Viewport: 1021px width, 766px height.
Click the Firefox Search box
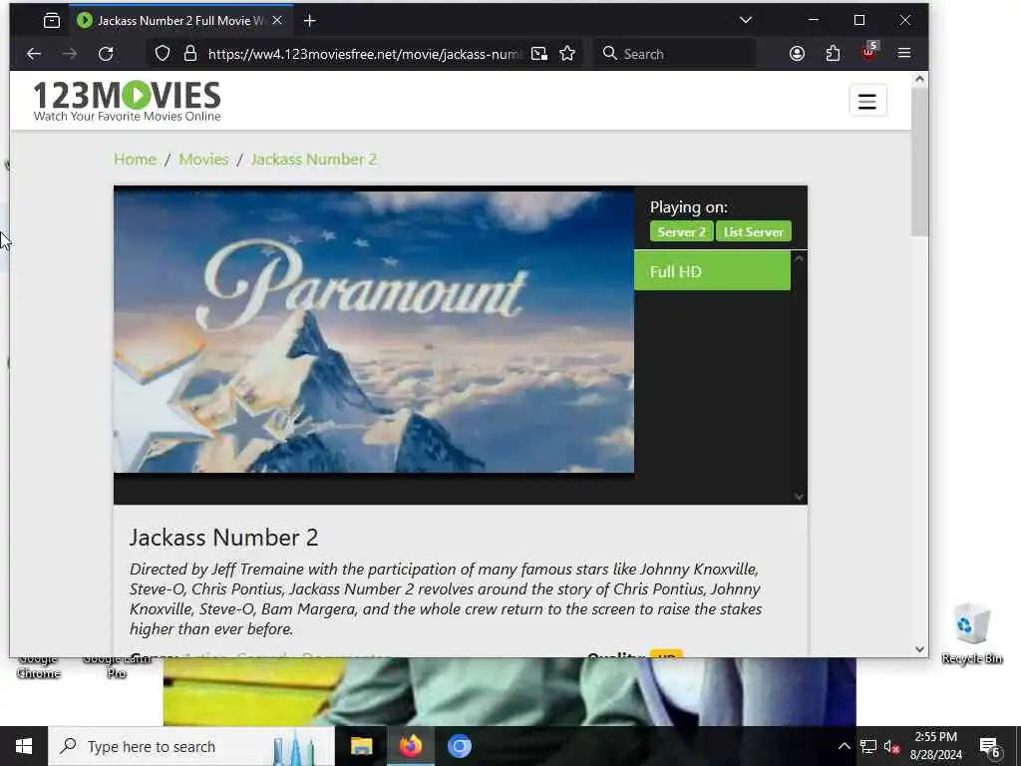click(x=674, y=54)
